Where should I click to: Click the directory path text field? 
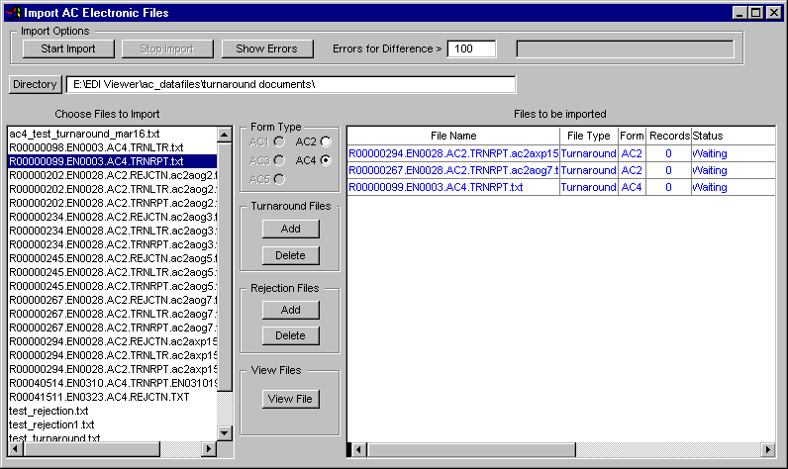pyautogui.click(x=290, y=84)
